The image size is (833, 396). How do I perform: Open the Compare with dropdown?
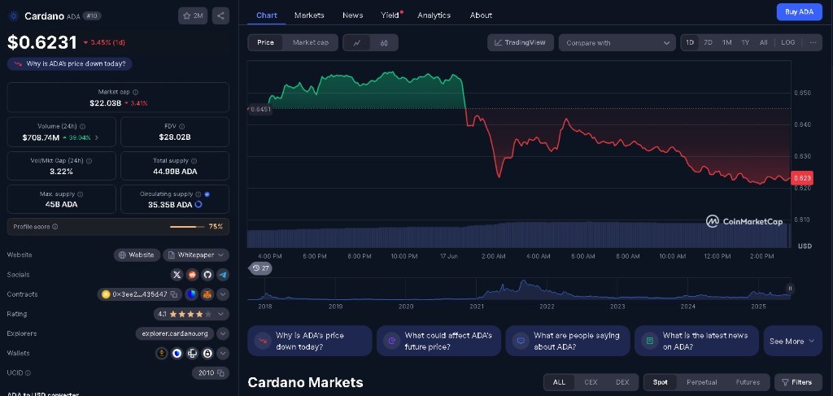tap(617, 43)
